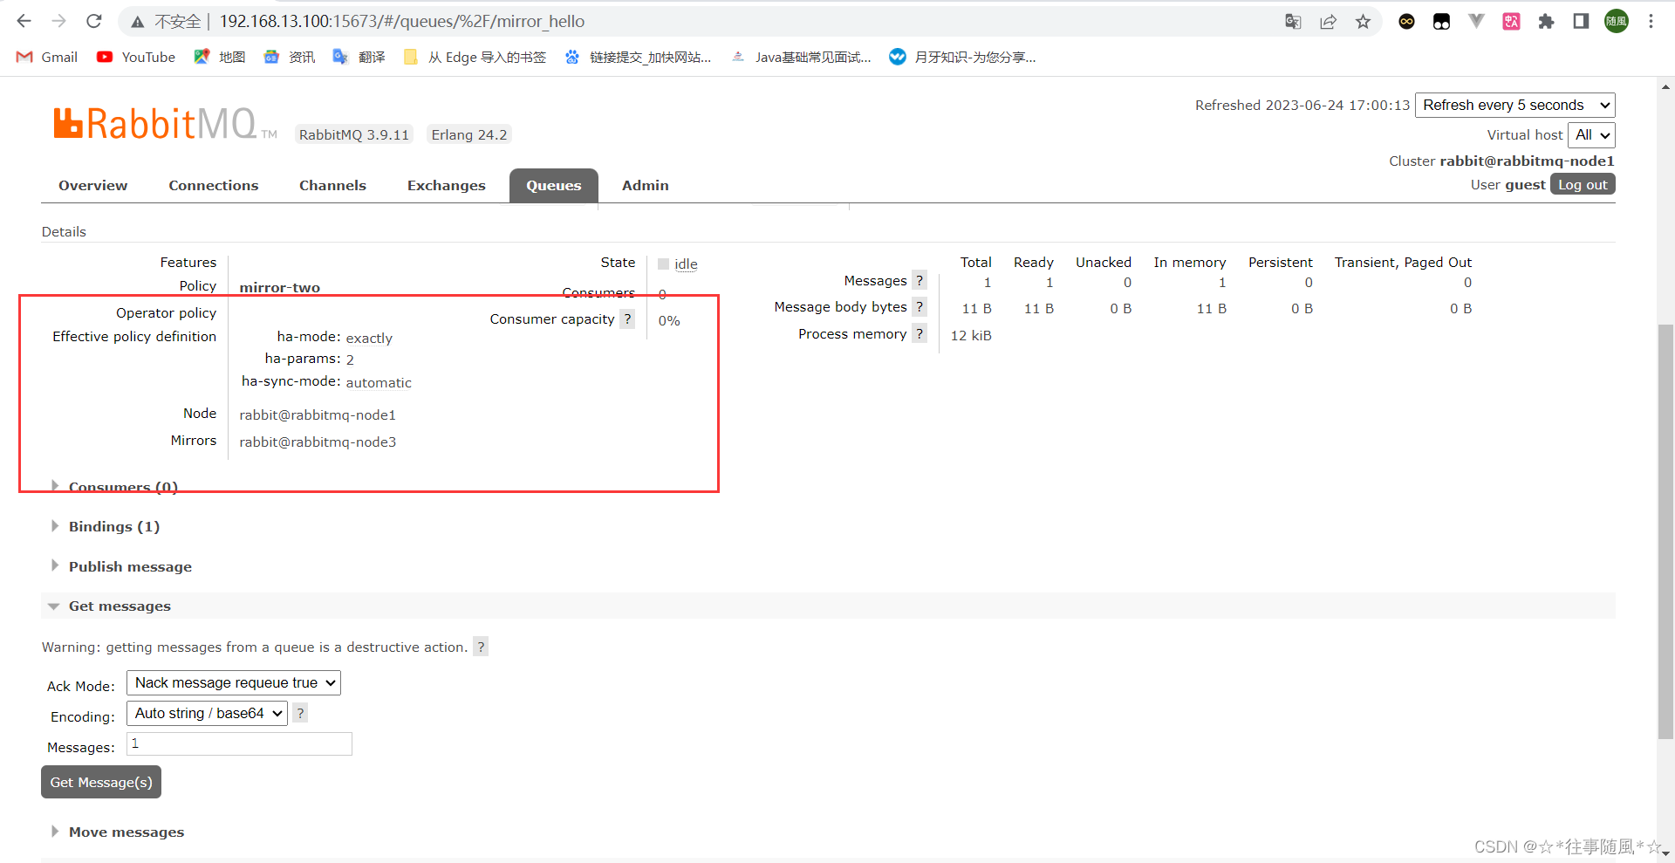This screenshot has height=863, width=1675.
Task: Click the Messages count input field
Action: tap(239, 743)
